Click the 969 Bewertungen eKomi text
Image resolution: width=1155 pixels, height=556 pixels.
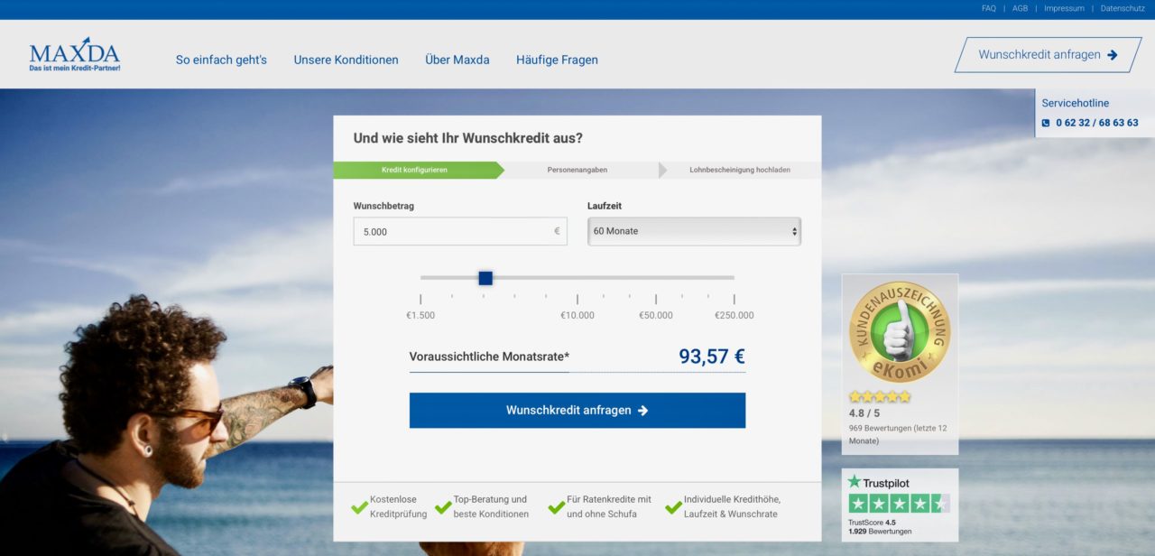pyautogui.click(x=898, y=434)
